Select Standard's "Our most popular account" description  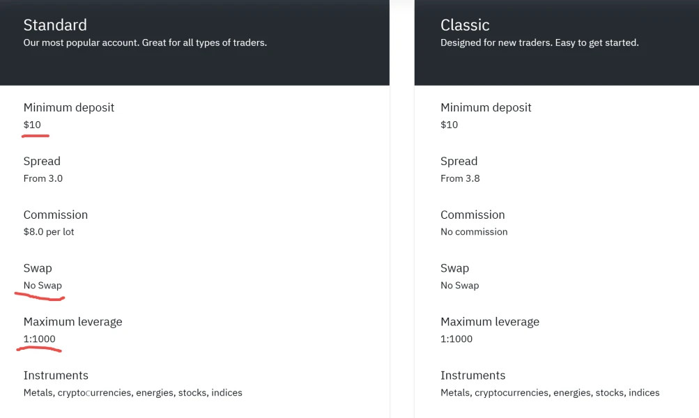pos(145,42)
